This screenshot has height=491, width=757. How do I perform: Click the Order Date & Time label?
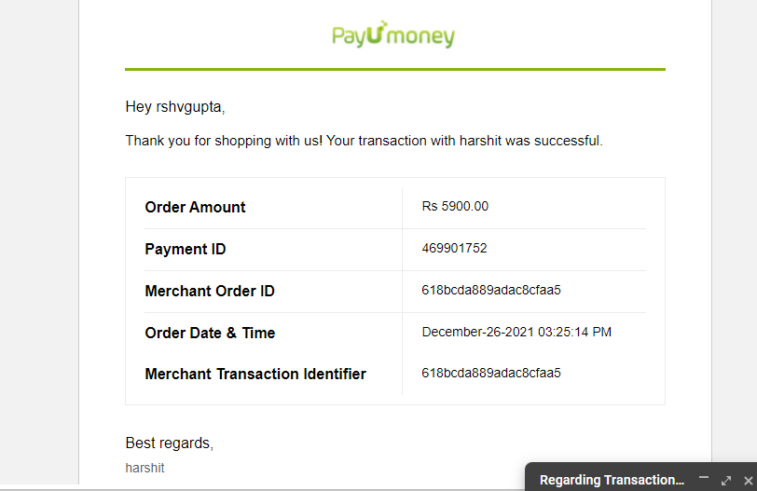[x=210, y=333]
